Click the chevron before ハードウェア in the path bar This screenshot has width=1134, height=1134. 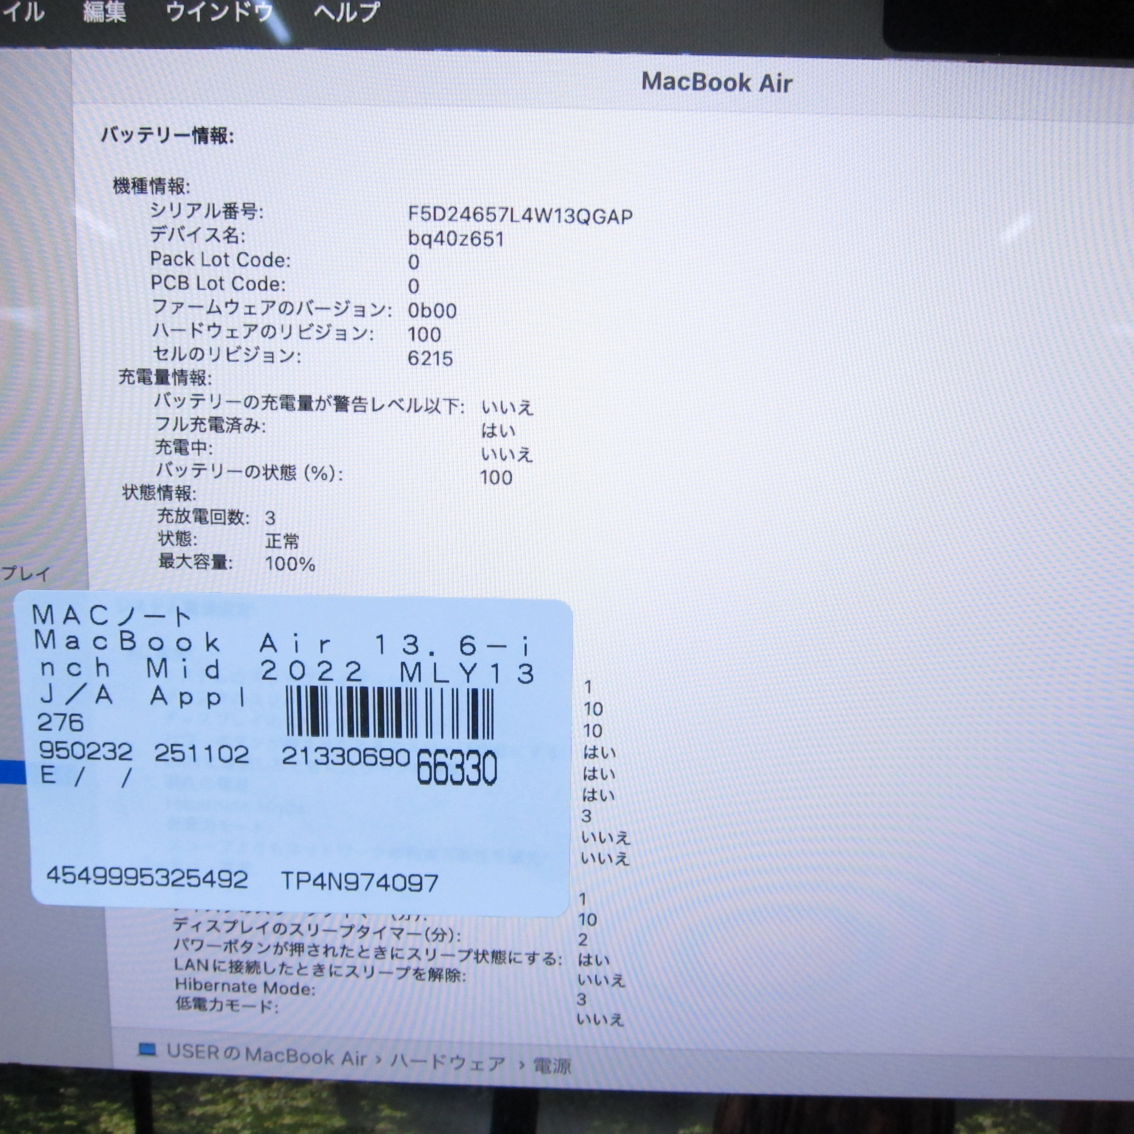coord(378,1060)
